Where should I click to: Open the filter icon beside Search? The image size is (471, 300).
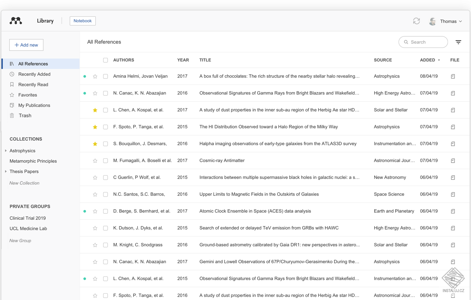[x=458, y=42]
